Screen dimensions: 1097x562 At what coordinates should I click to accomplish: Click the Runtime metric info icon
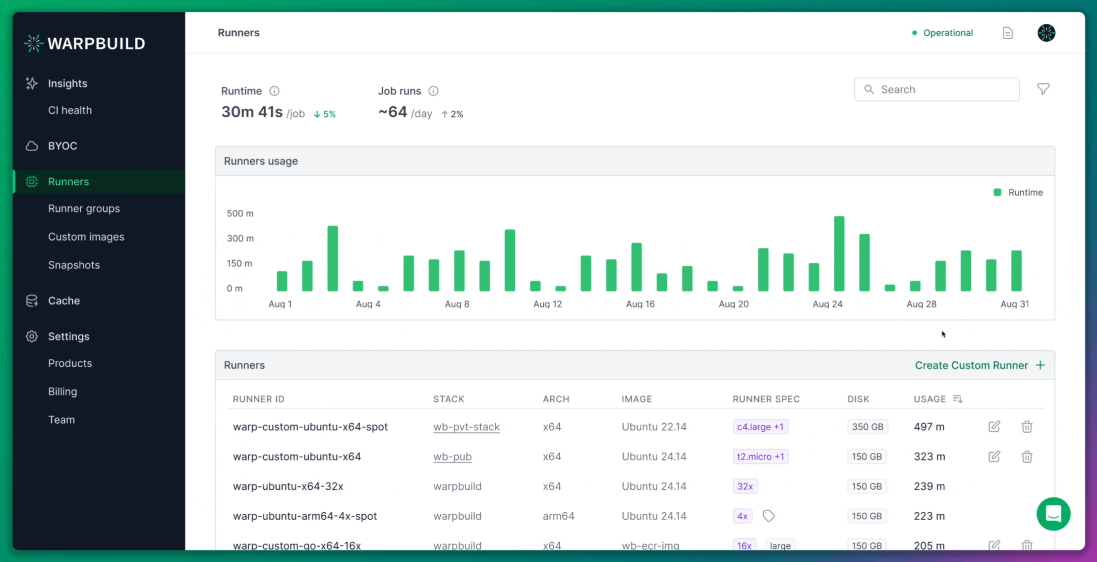274,91
